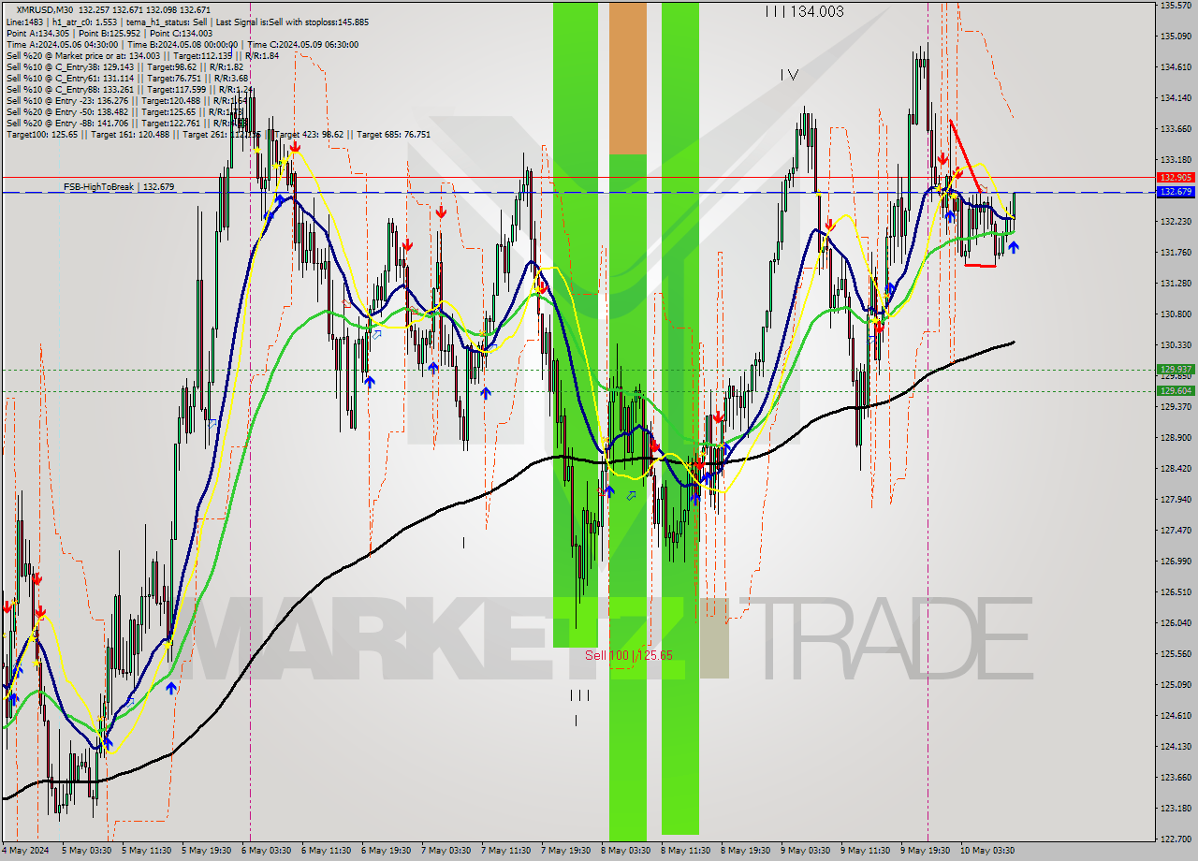Click the 130.800 price axis value

point(1176,314)
